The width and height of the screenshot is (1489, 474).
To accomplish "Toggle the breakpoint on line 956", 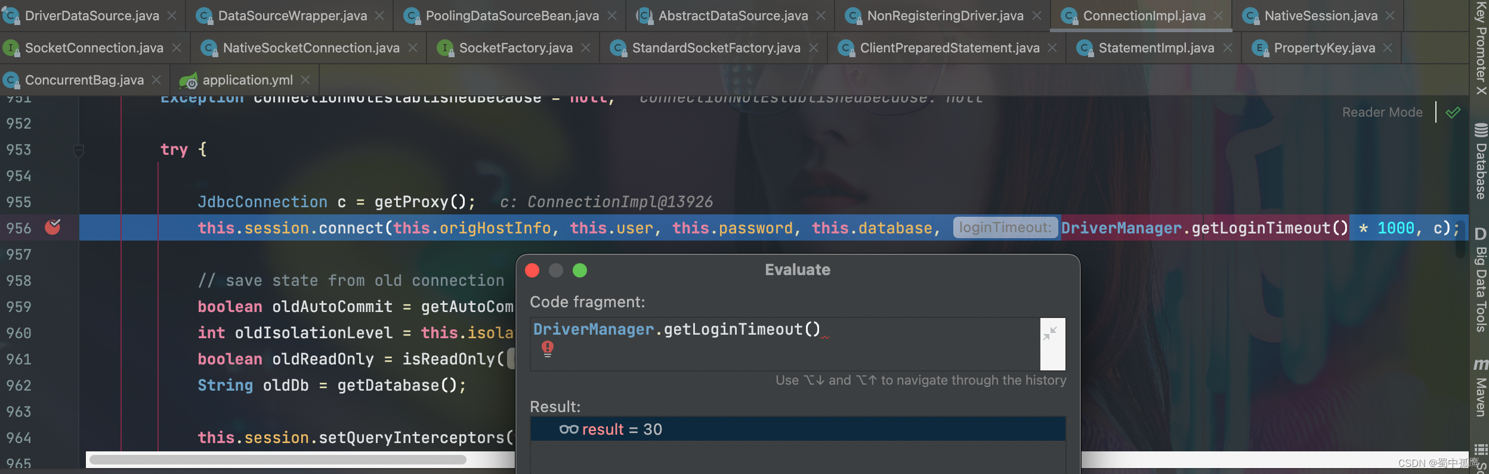I will point(52,227).
